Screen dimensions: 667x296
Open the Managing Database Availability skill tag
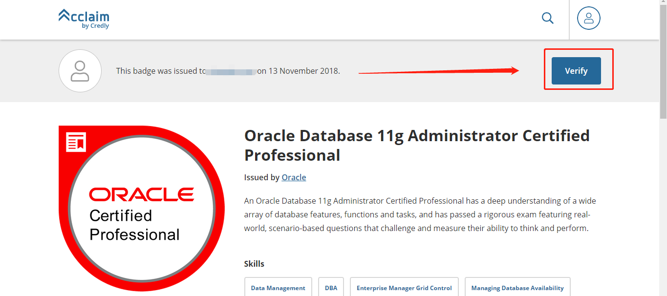click(x=517, y=288)
